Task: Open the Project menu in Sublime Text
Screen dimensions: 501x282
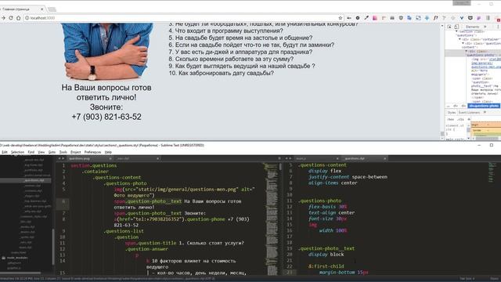Action: pos(75,152)
